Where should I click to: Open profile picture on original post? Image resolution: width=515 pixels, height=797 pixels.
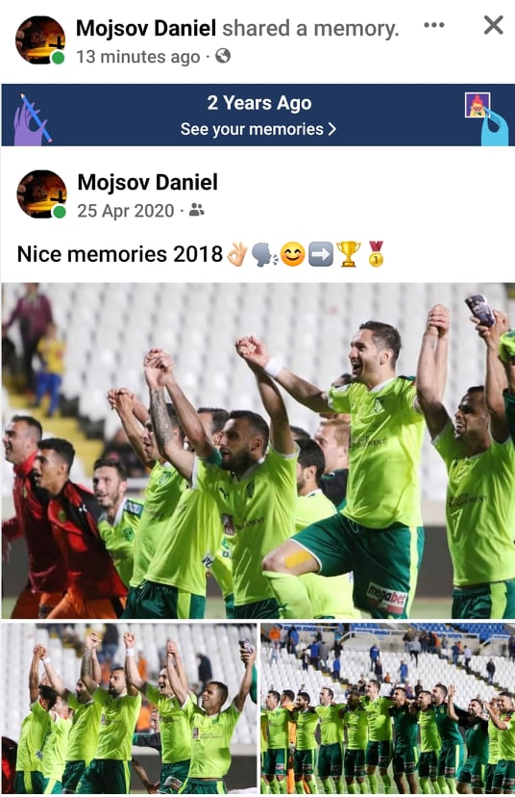point(41,194)
